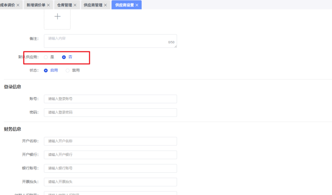This screenshot has width=332, height=195.
Task: Click the plus icon to upload image
Action: 57,16
